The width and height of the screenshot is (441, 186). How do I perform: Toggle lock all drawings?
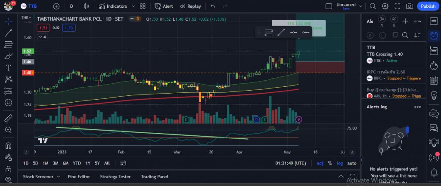[9, 169]
